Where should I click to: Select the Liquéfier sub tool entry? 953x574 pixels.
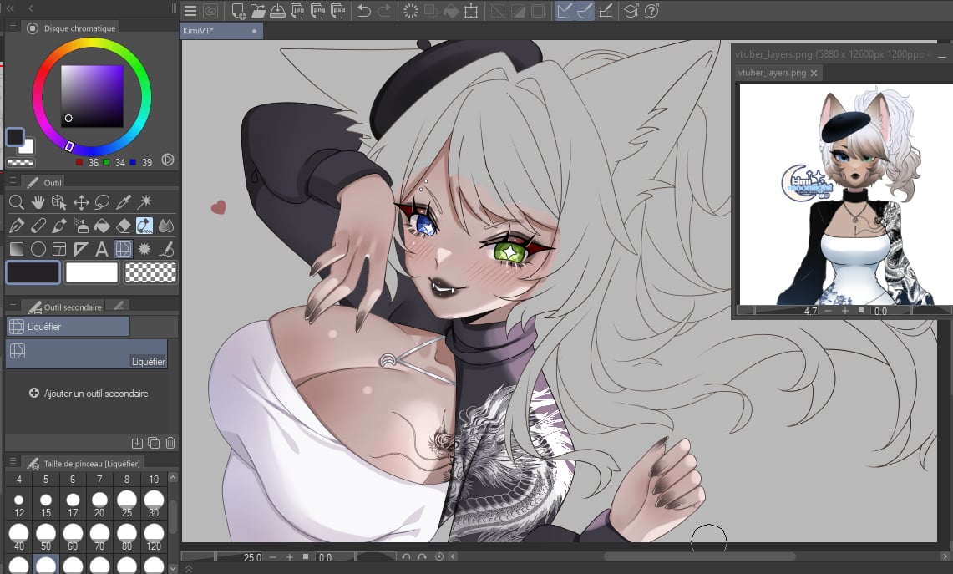point(86,354)
